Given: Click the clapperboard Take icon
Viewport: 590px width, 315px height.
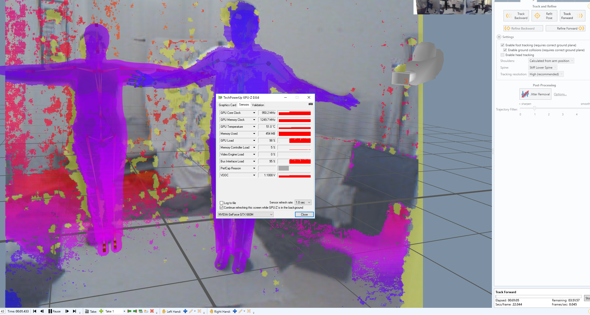Looking at the screenshot, I should pyautogui.click(x=87, y=311).
